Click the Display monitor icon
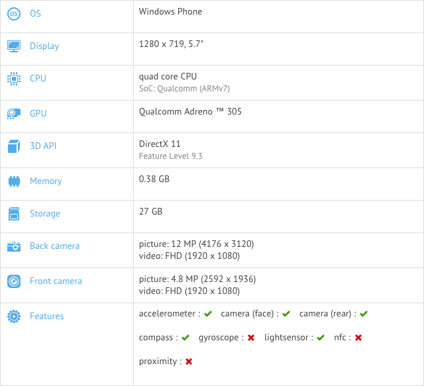The width and height of the screenshot is (424, 386). click(14, 46)
